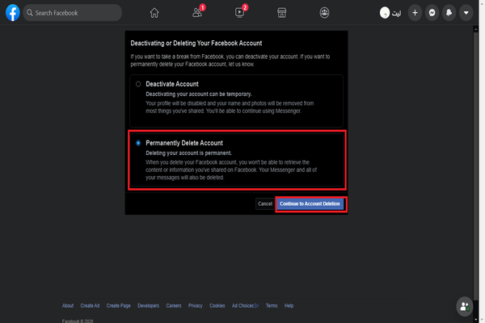Click Continue to Account Deletion
Screen dimensions: 485x323
point(310,203)
